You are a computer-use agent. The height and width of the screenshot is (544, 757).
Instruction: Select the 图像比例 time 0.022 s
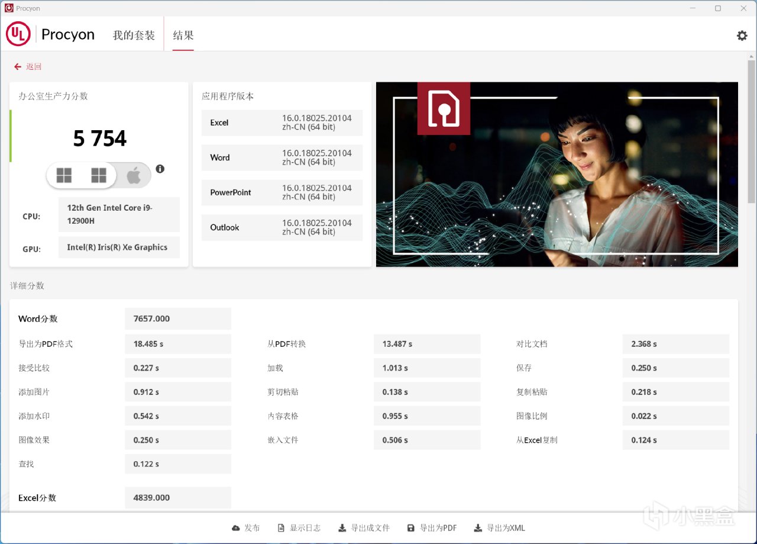tap(644, 416)
